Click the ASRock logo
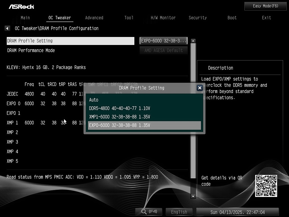The width and height of the screenshot is (289, 217). tap(21, 6)
